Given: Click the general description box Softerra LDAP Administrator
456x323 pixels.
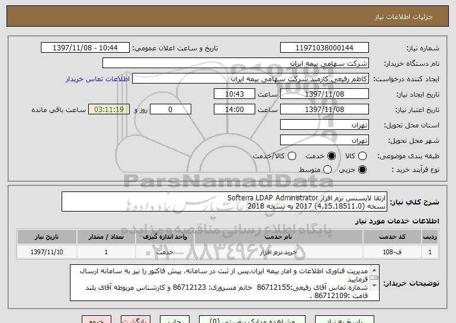Looking at the screenshot, I should point(224,202).
